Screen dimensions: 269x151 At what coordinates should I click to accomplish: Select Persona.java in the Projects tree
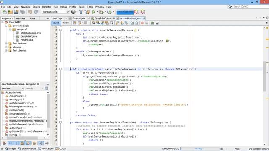point(27,40)
